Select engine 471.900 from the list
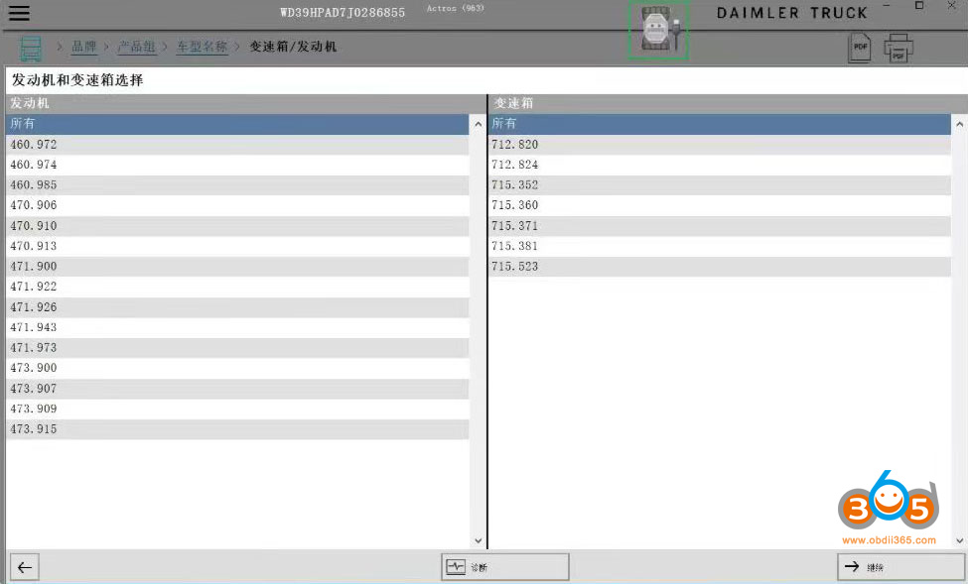Viewport: 968px width, 584px height. [x=236, y=267]
